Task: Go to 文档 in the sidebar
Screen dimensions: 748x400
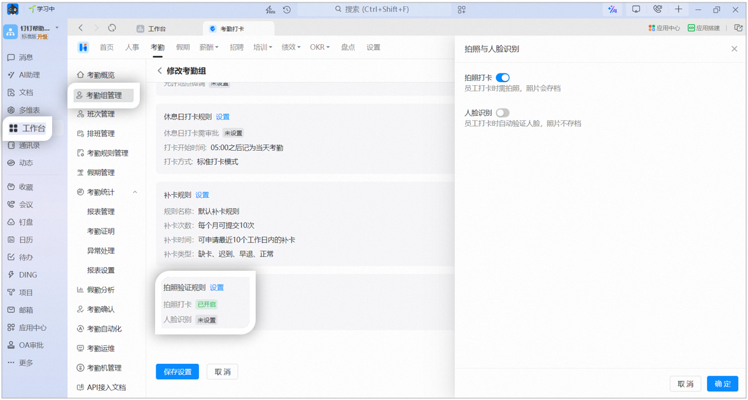Action: point(20,92)
